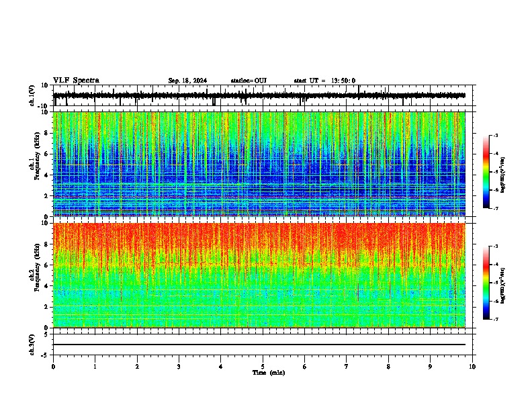
Task: Click time axis tick label '4'
Action: (x=221, y=367)
